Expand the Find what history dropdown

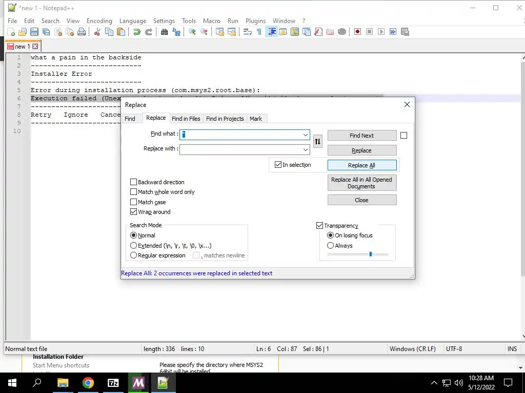click(306, 135)
